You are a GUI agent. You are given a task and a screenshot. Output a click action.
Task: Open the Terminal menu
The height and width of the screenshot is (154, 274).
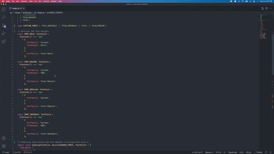pos(46,1)
